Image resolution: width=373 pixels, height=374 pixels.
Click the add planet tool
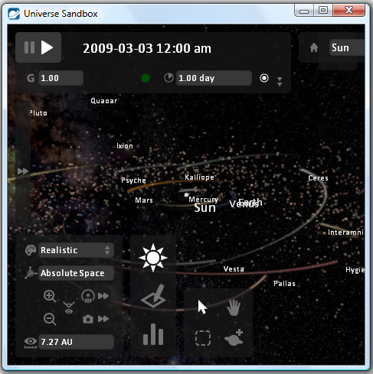[x=234, y=337]
